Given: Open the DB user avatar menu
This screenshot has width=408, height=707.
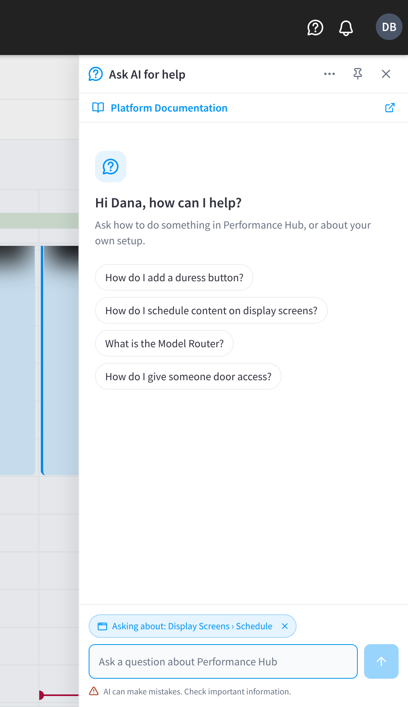Looking at the screenshot, I should [389, 27].
